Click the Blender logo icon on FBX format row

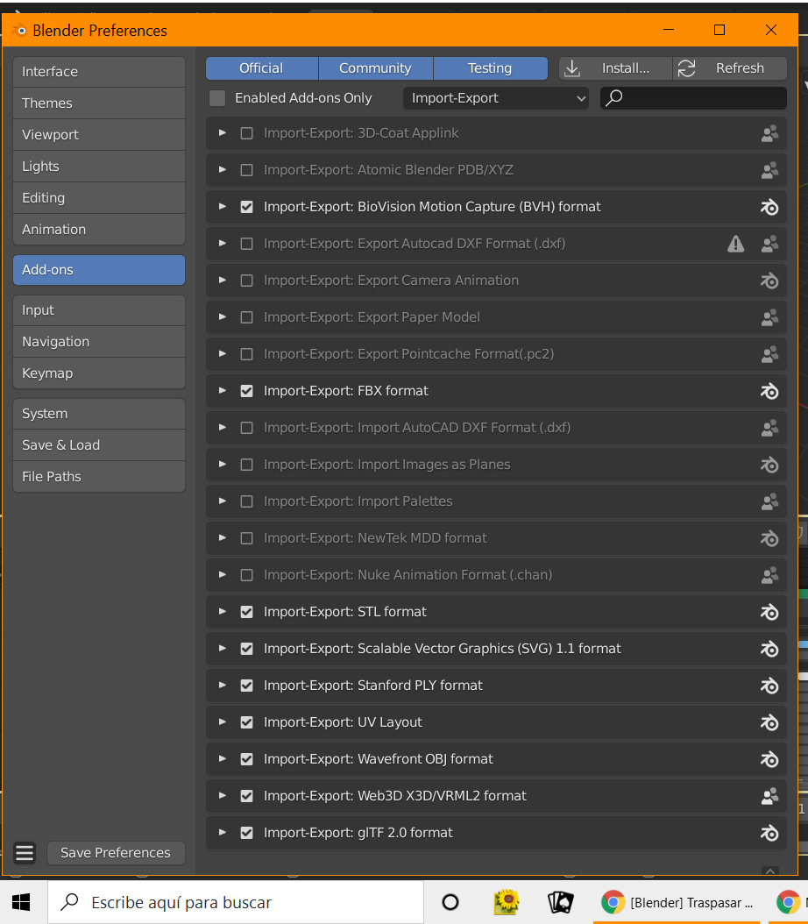769,391
